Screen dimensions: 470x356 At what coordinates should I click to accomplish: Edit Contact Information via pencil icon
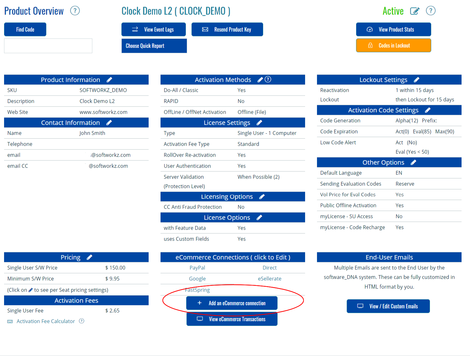coord(109,123)
